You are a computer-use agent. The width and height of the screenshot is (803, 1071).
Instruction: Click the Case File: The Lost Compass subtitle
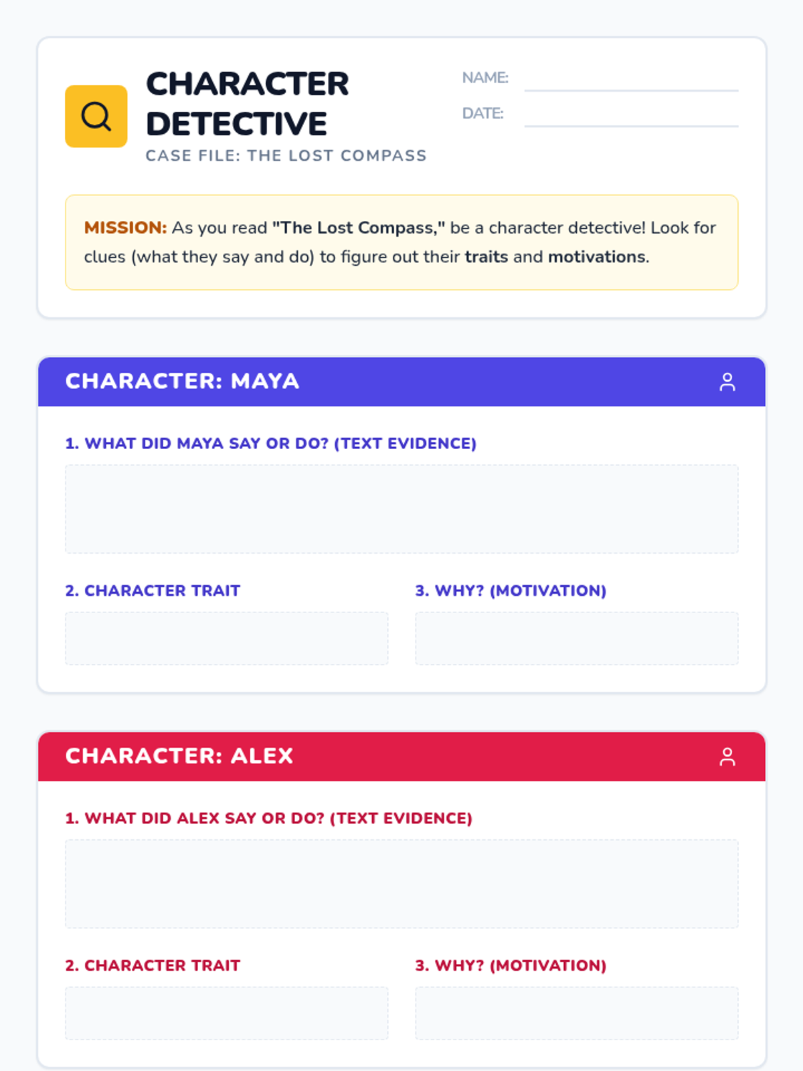(286, 156)
